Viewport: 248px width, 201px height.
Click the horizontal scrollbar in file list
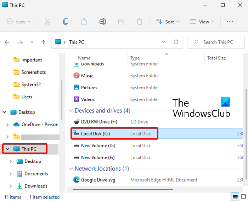coord(123,189)
